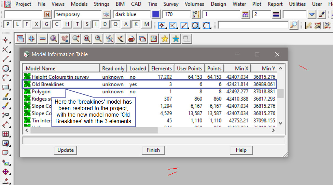The height and width of the screenshot is (185, 333).
Task: Open the Survey menu
Action: 171,4
